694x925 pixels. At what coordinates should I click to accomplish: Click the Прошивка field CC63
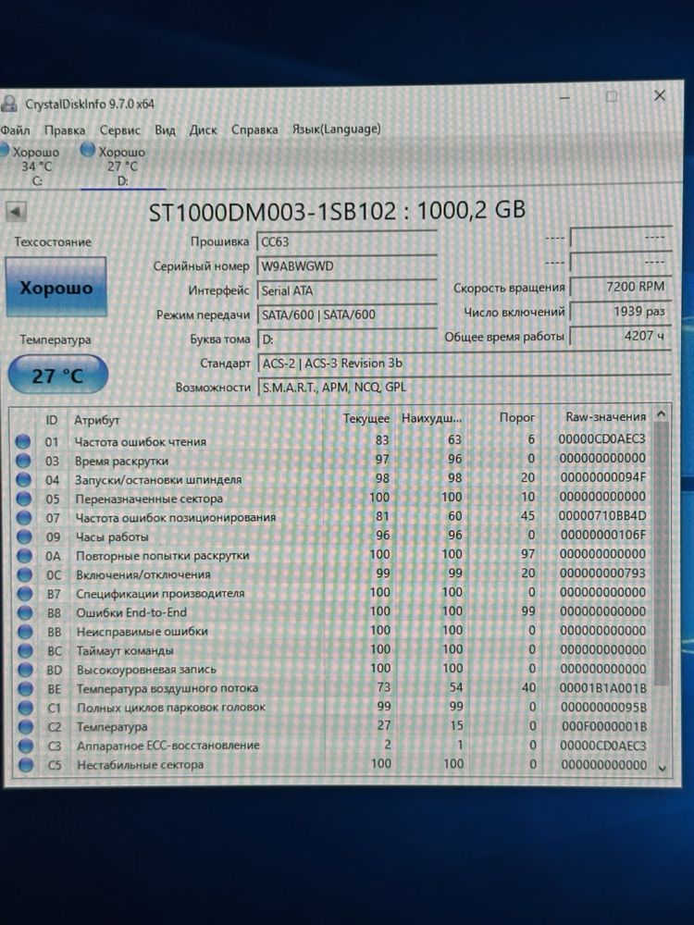346,241
